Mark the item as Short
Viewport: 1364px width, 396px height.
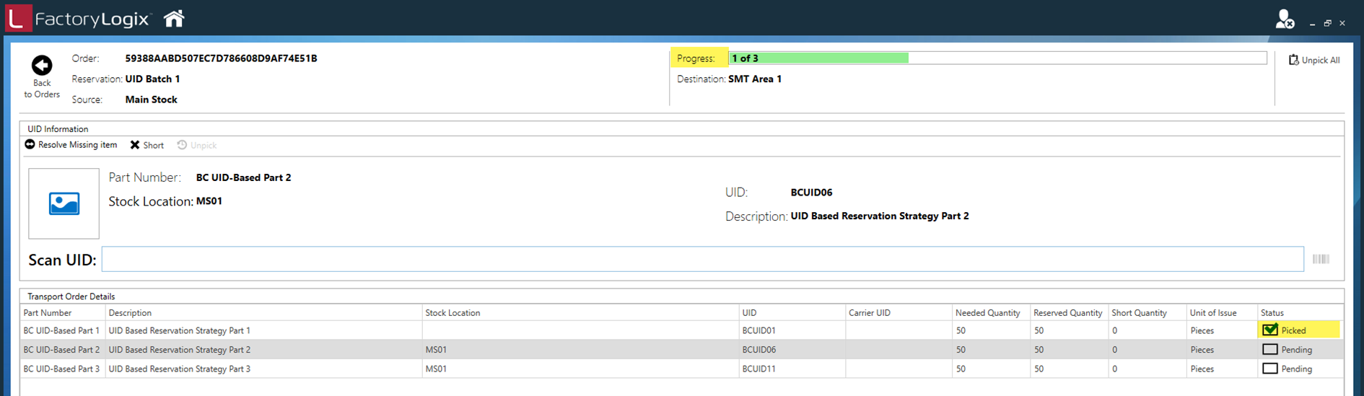(x=147, y=145)
